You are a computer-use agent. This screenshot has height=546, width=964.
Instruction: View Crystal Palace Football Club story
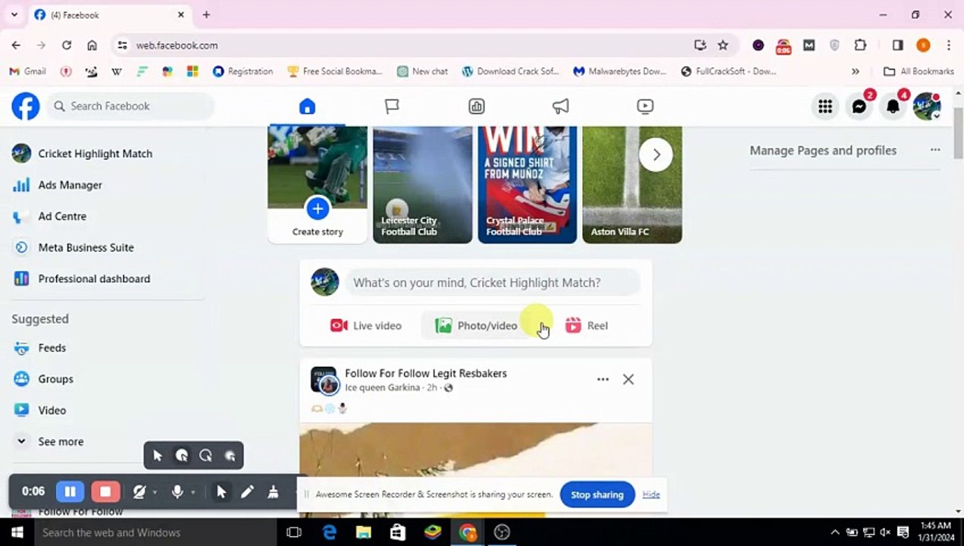(527, 184)
